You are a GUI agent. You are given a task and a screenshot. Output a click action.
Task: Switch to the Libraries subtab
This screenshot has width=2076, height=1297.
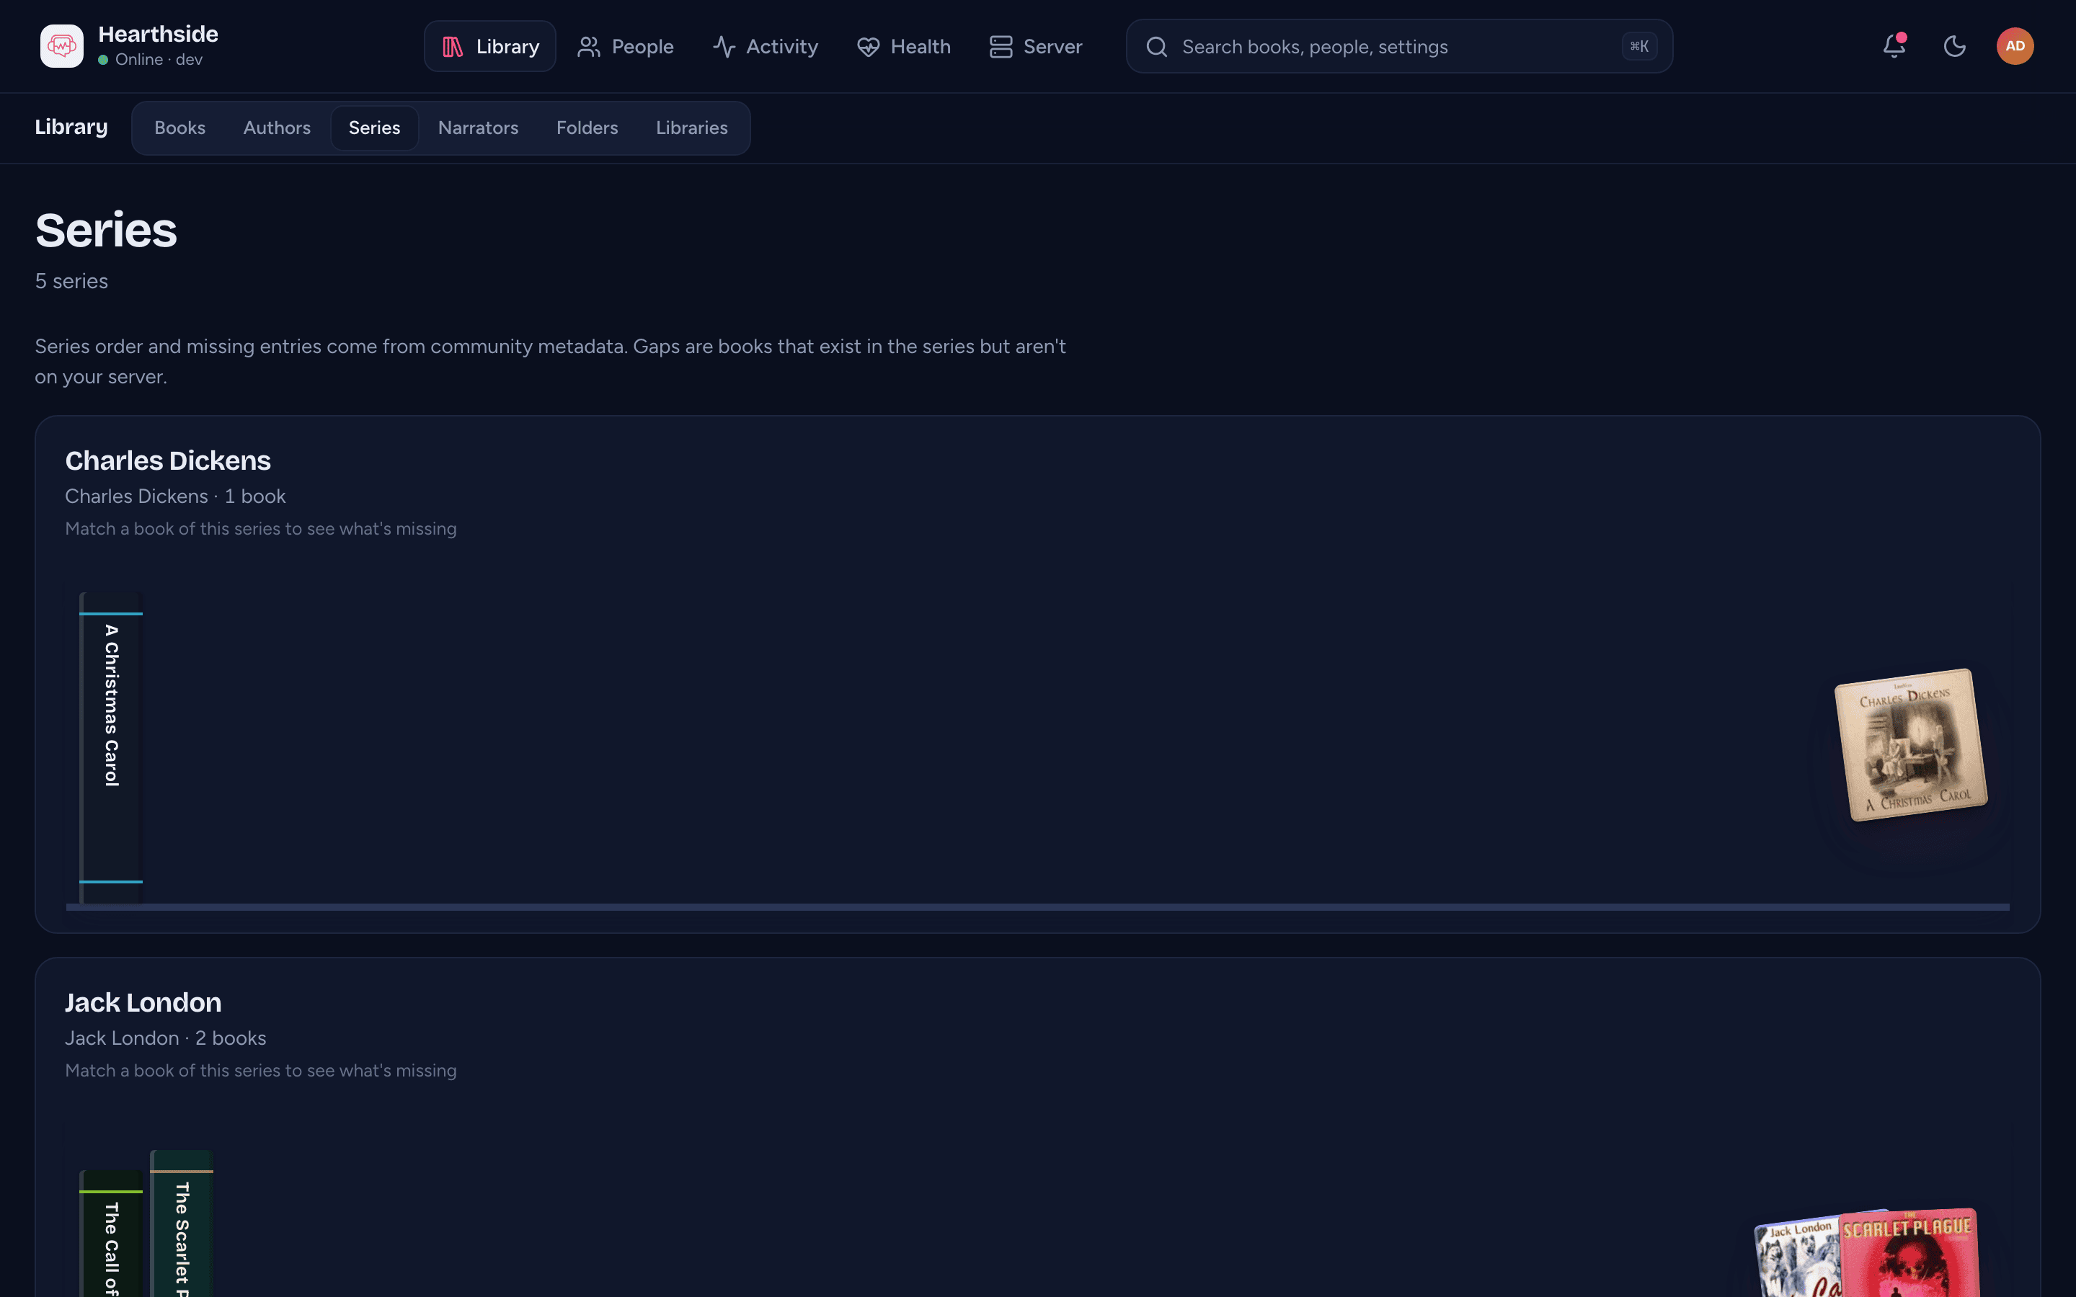tap(692, 128)
